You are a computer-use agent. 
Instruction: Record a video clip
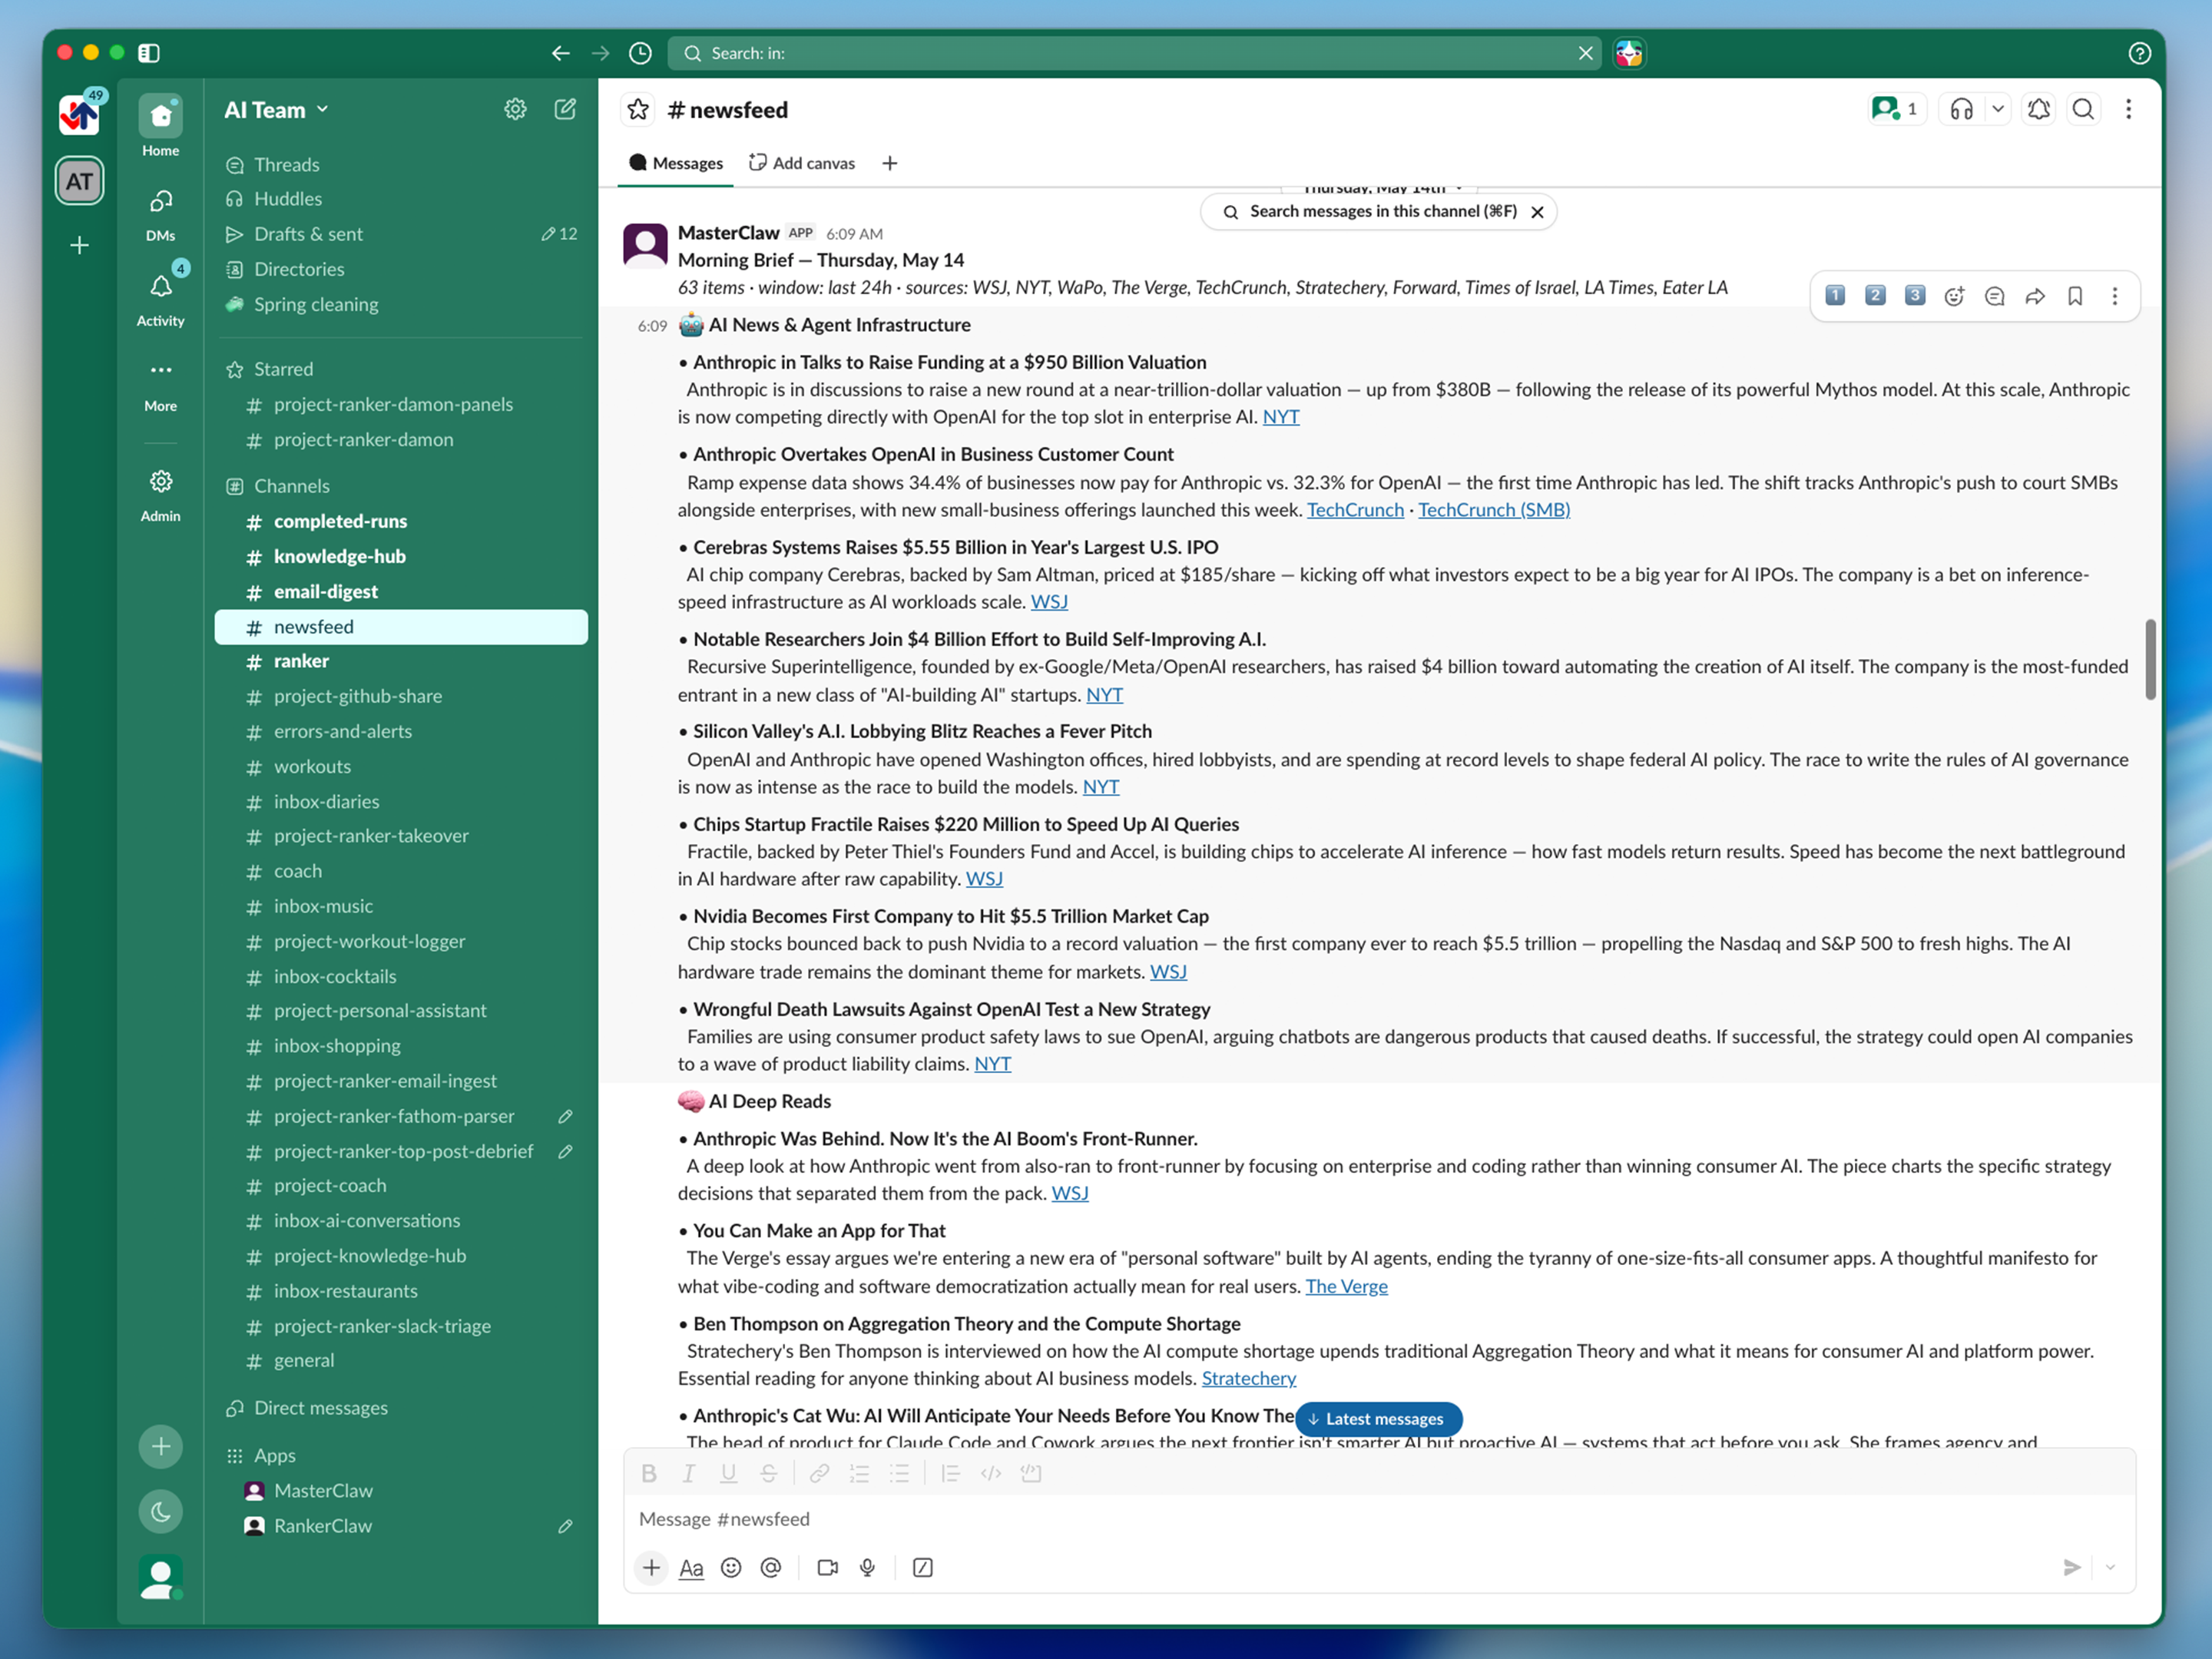tap(827, 1567)
